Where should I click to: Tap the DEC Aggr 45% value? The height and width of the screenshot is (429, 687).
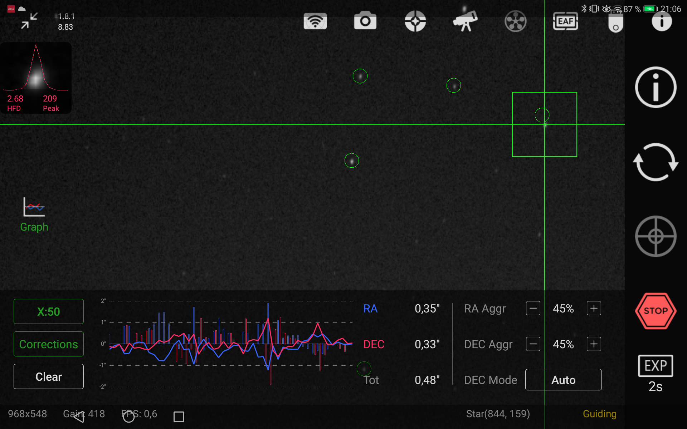563,344
